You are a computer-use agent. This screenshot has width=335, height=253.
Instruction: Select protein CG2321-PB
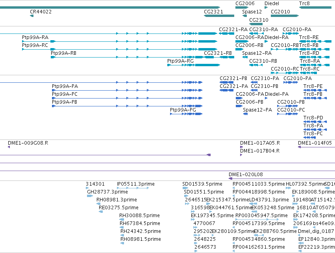pos(233,78)
